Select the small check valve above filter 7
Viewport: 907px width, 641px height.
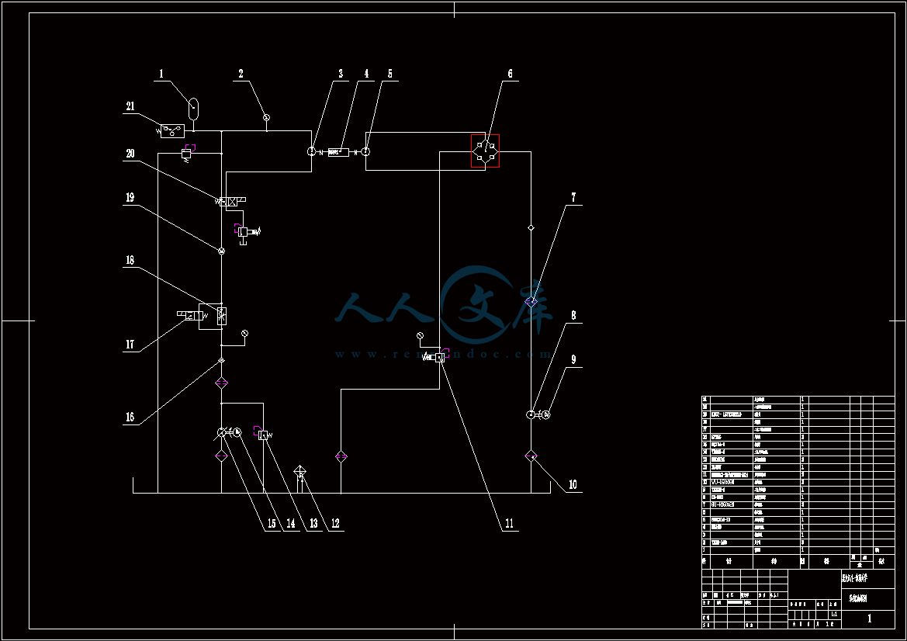tap(531, 228)
